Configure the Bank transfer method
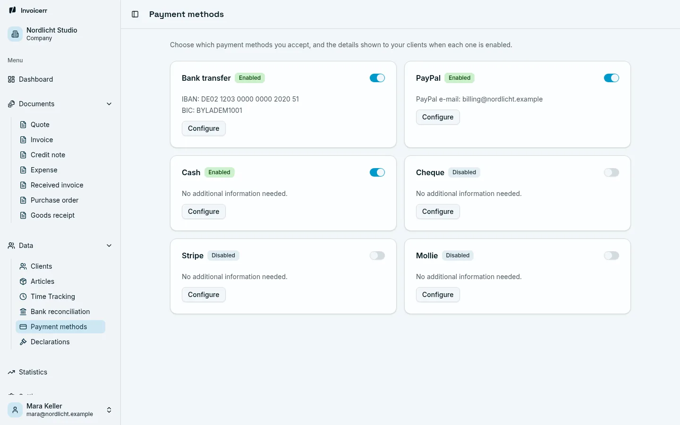The image size is (680, 425). (x=204, y=128)
